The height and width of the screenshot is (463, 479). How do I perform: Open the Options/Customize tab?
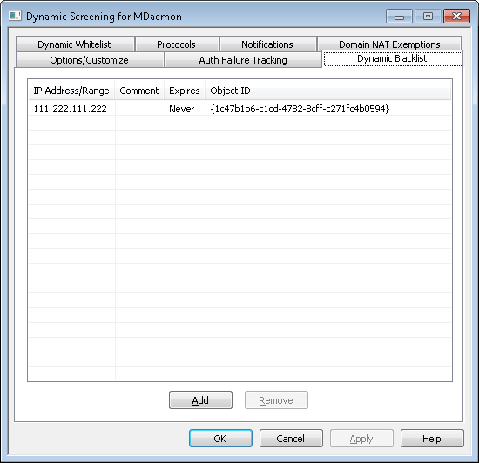pyautogui.click(x=90, y=60)
